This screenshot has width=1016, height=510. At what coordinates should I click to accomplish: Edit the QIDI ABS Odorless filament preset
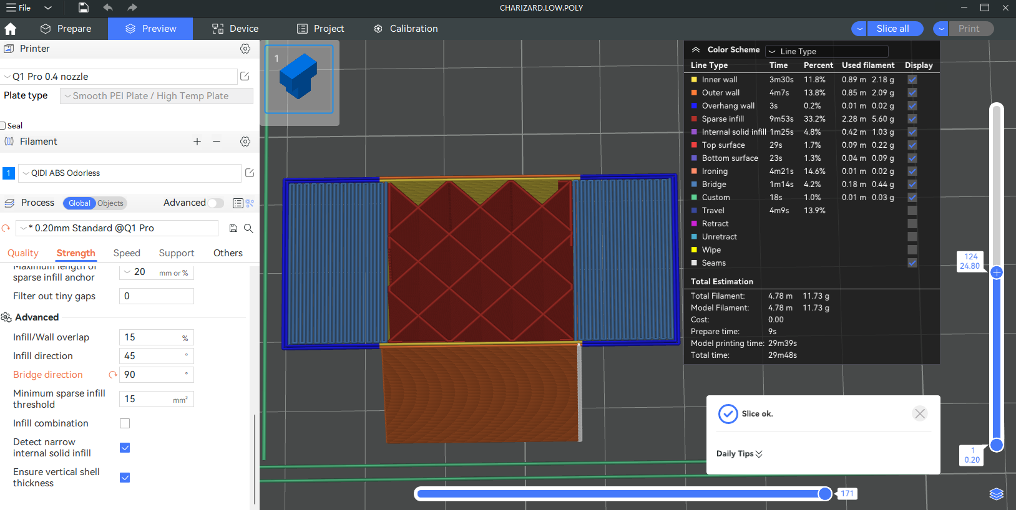coord(250,173)
